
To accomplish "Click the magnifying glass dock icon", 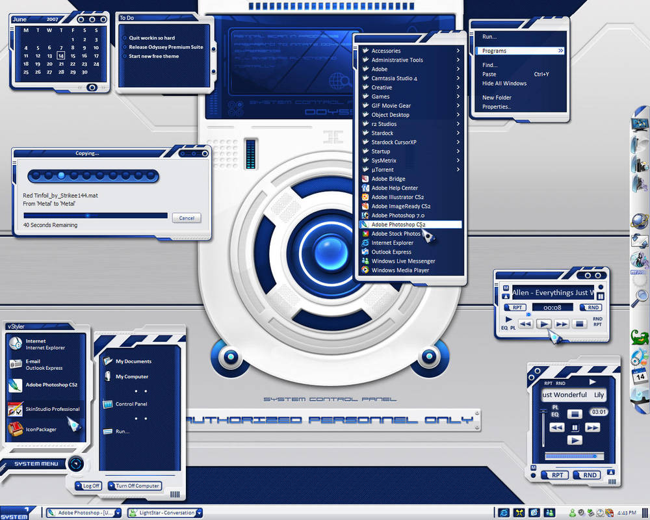I will tap(640, 298).
